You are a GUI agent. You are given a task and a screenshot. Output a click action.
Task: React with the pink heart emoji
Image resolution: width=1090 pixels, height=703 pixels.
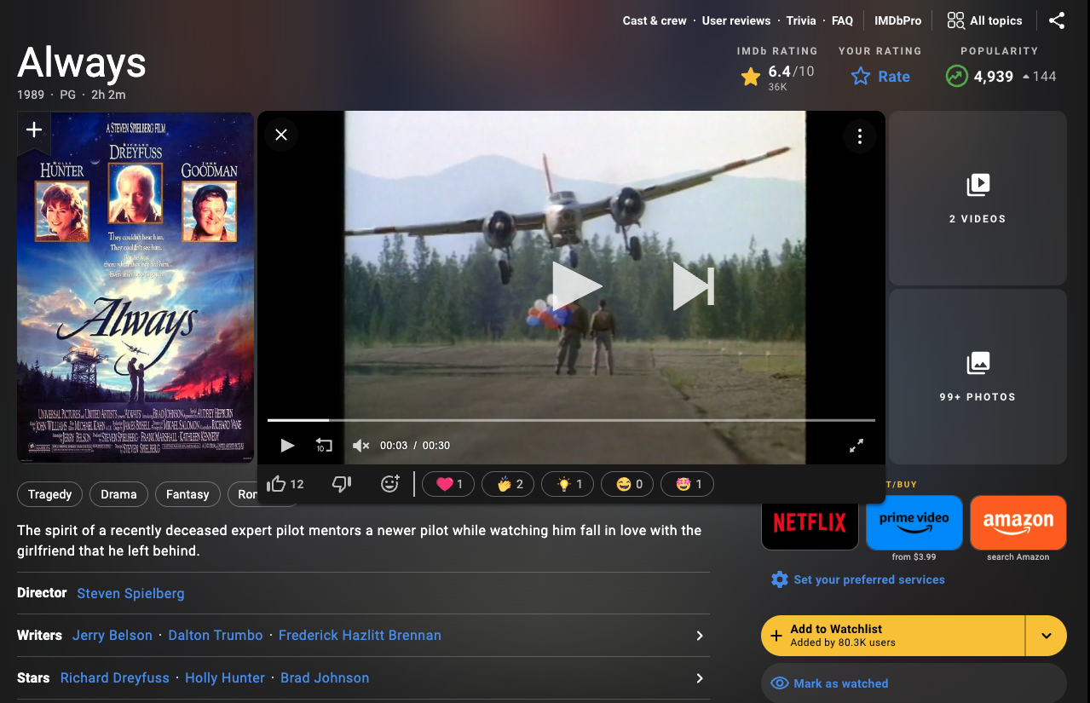pyautogui.click(x=447, y=484)
